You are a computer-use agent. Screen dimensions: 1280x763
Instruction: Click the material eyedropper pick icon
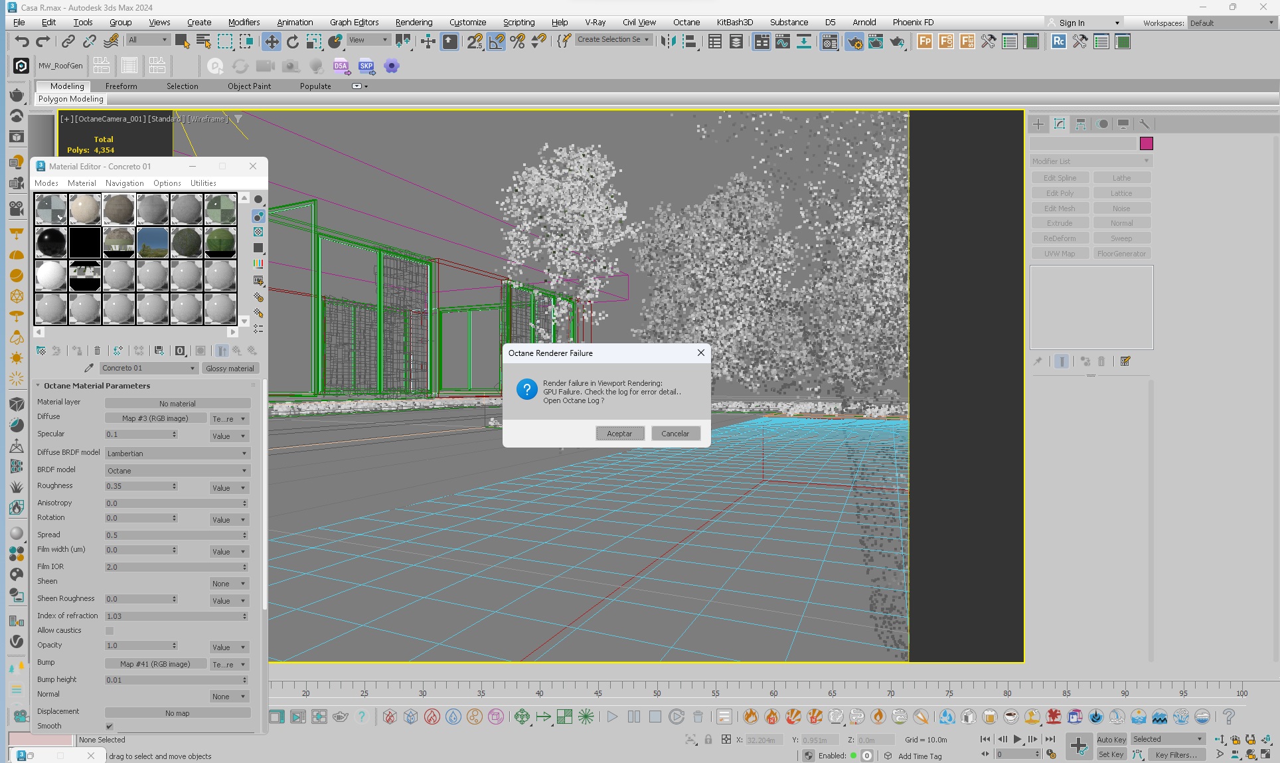[88, 368]
